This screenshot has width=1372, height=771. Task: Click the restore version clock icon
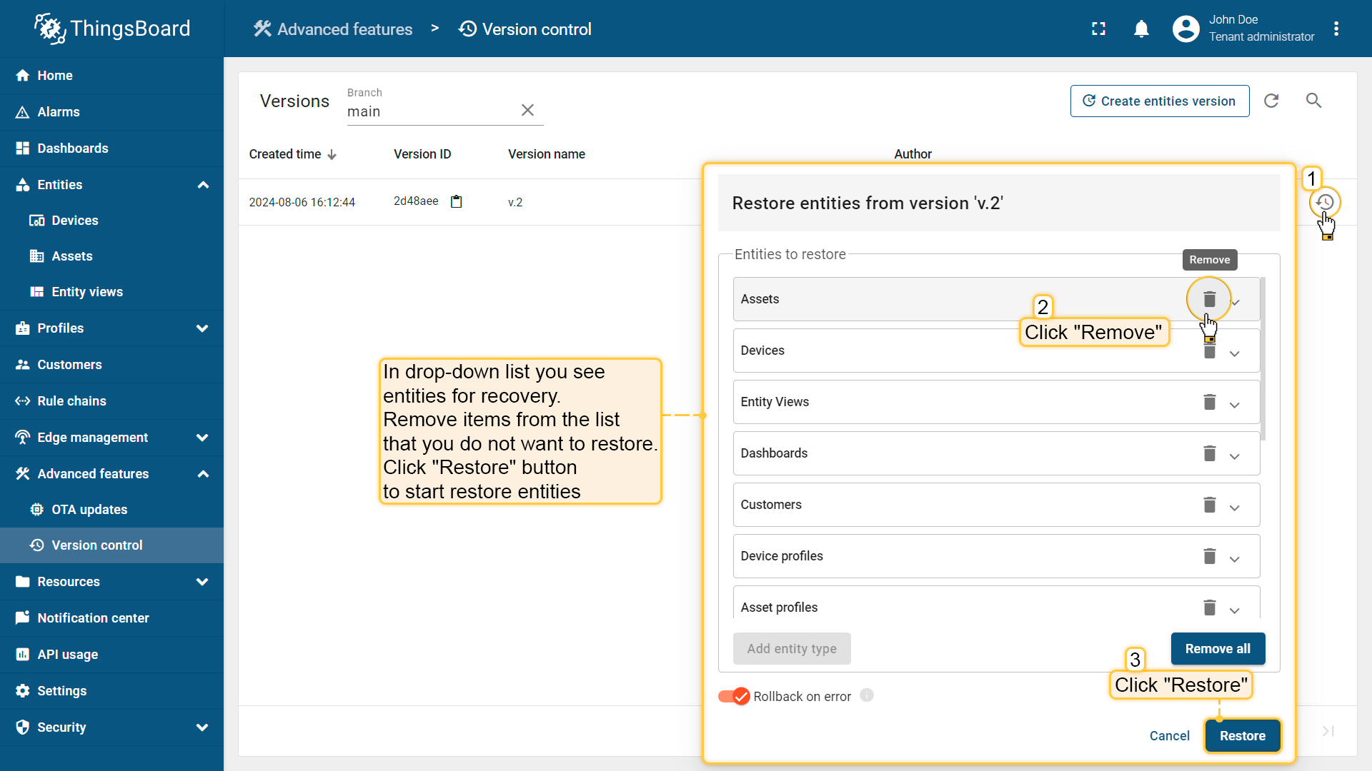pos(1324,202)
